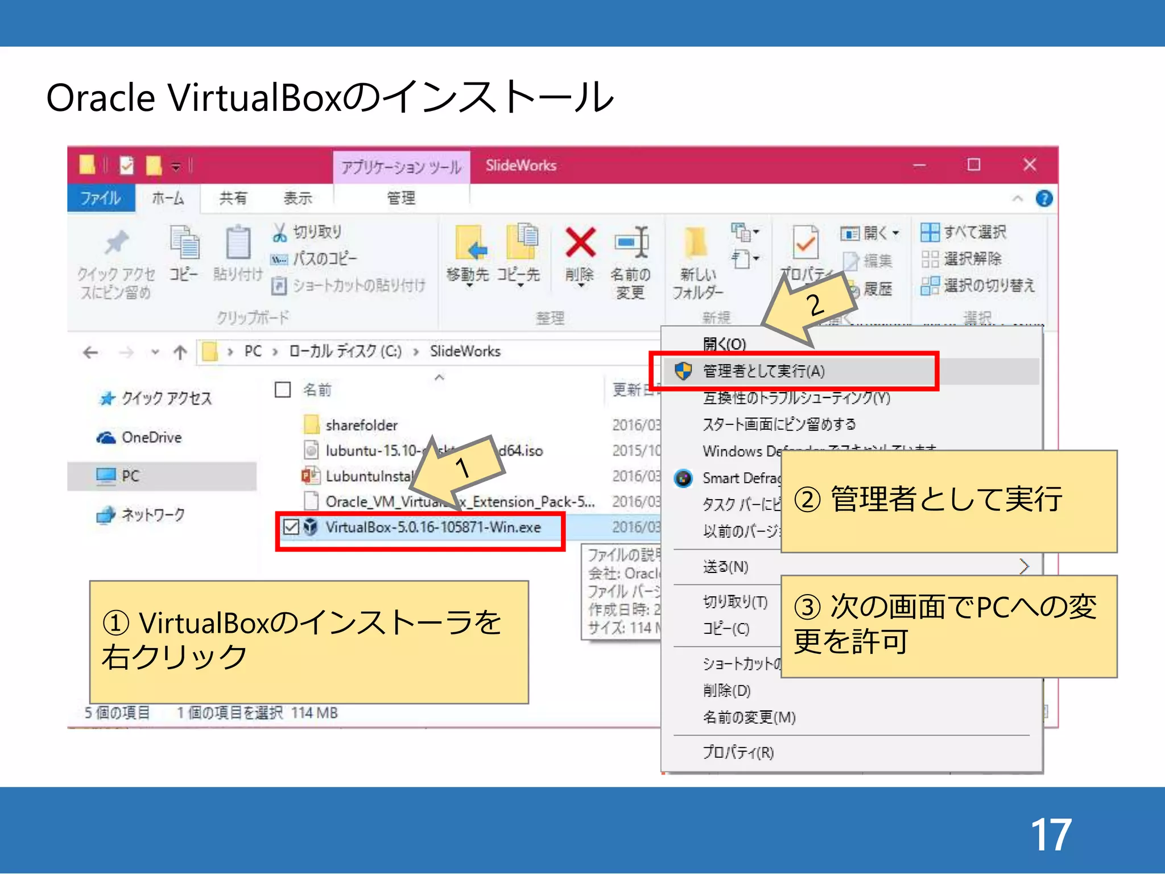Click the Cut scissors icon
The image size is (1165, 874).
(x=279, y=232)
